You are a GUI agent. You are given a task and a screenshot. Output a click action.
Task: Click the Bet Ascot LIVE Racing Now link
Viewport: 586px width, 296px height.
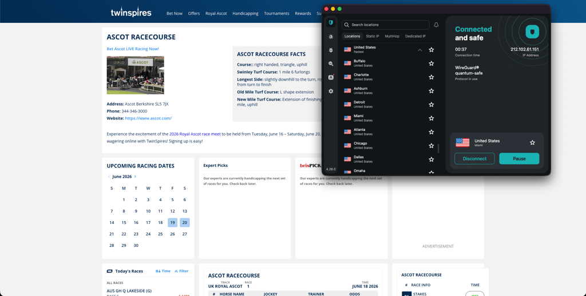tap(133, 49)
